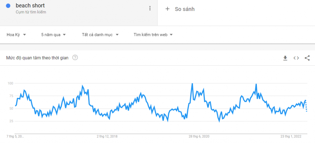The image size is (315, 143).
Task: Click the Cụm từ tìm kiếm label
Action: point(31,12)
